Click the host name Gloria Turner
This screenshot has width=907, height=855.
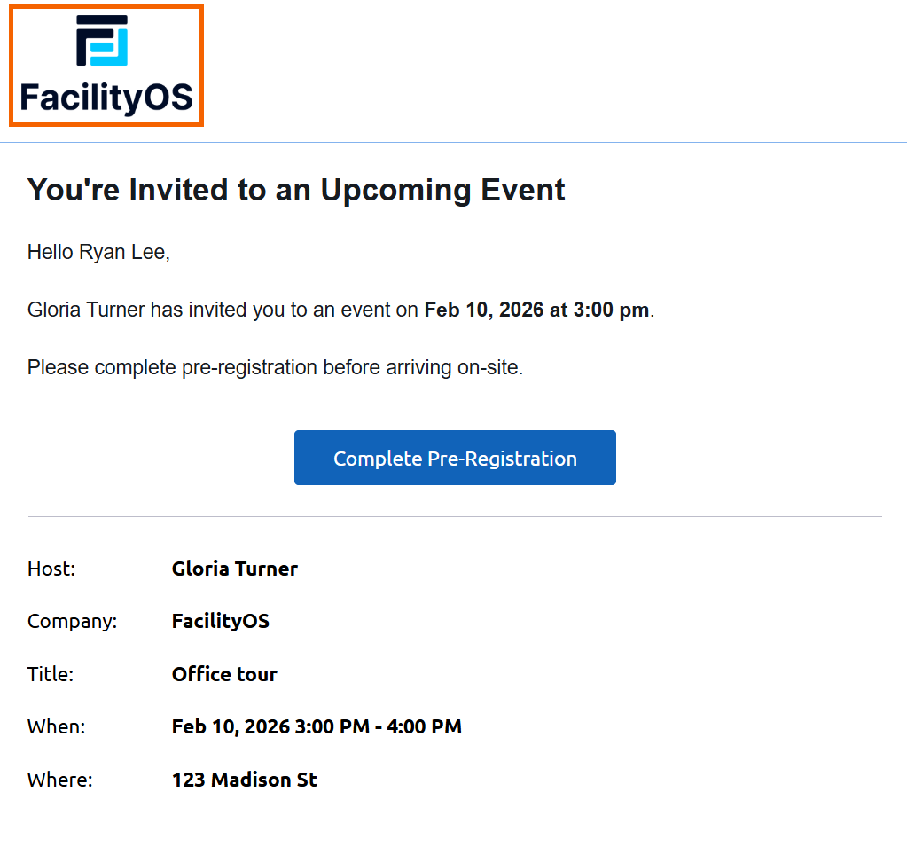pos(234,569)
